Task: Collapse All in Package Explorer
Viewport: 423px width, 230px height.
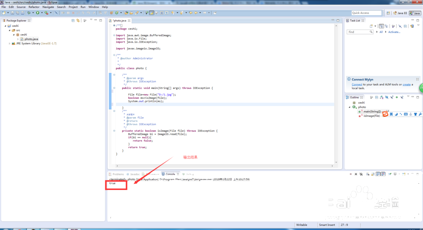Action: (x=73, y=20)
